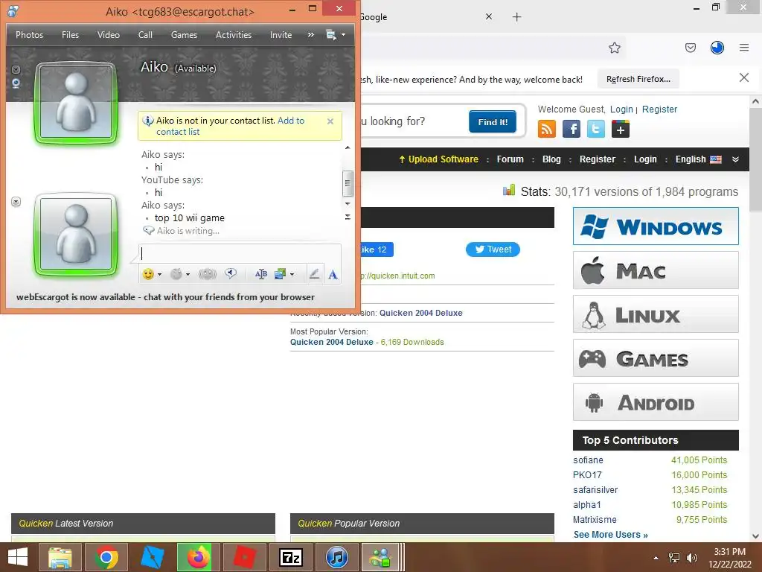The image size is (762, 572).
Task: Click the webEscargot availability banner text
Action: [x=165, y=297]
